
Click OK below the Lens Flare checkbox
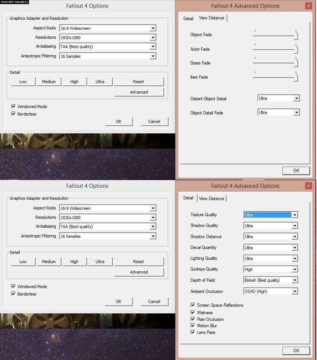point(296,350)
